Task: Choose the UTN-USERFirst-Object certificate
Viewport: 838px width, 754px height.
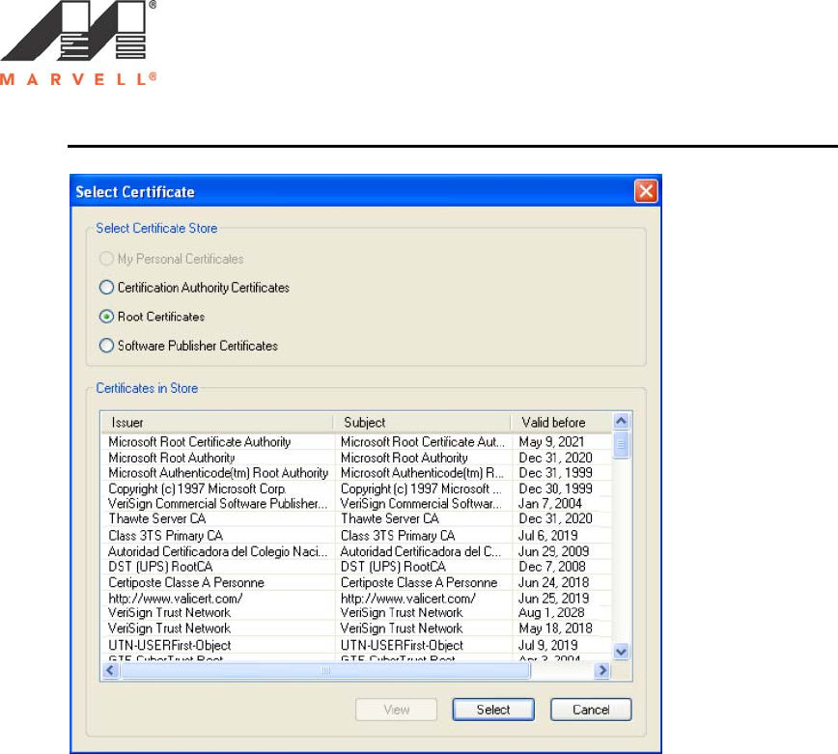Action: tap(356, 645)
